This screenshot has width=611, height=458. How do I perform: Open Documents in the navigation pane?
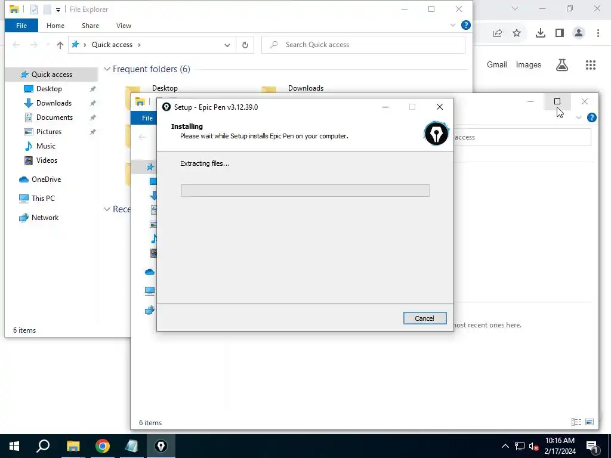point(54,117)
